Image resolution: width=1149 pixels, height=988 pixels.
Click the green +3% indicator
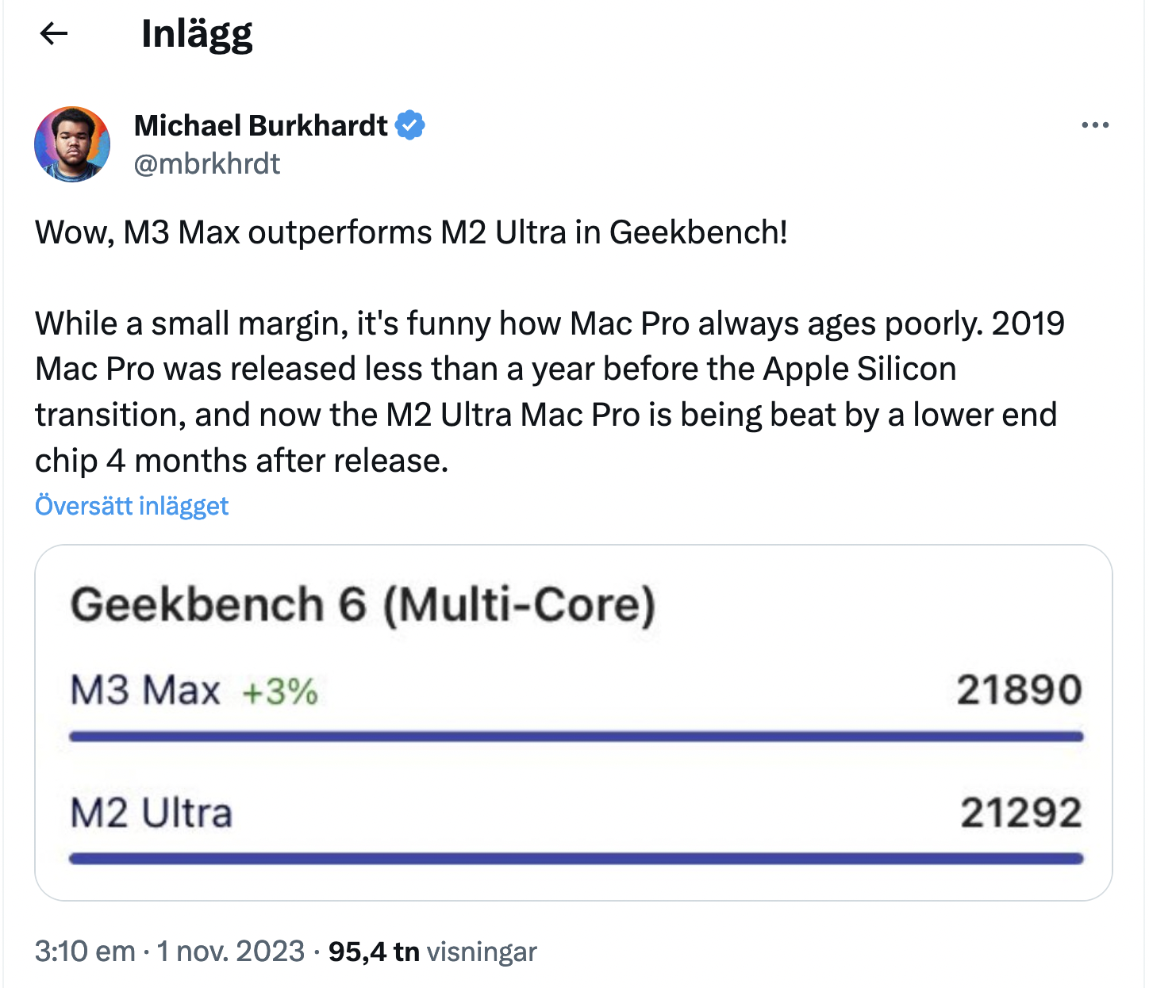click(x=279, y=692)
